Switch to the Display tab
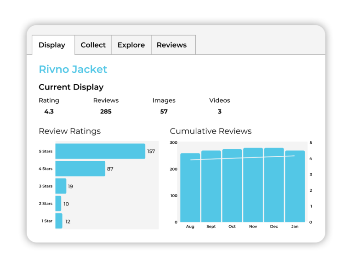 [52, 45]
